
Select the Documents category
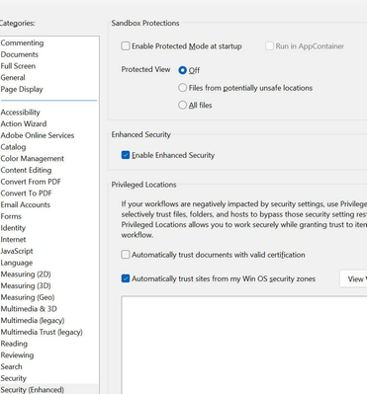pos(20,54)
